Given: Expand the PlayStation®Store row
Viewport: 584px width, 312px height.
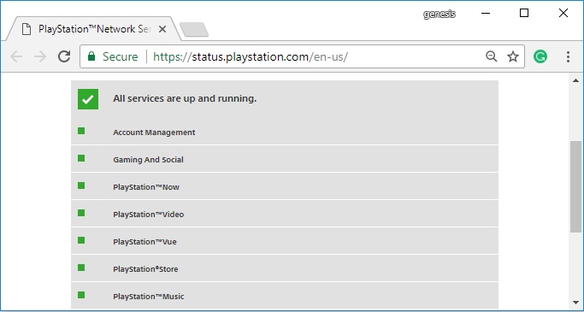Looking at the screenshot, I should coord(285,268).
